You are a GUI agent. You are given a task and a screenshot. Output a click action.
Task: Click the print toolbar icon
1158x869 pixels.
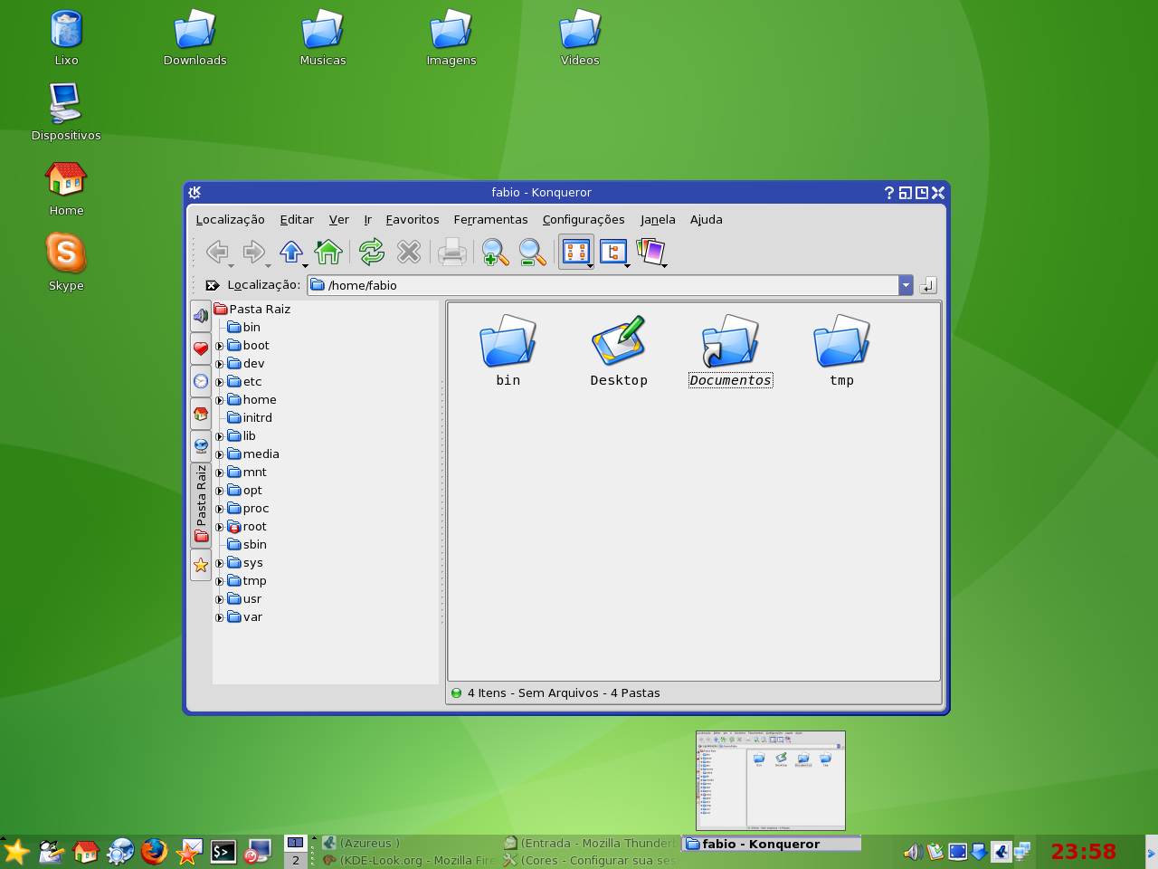[452, 252]
